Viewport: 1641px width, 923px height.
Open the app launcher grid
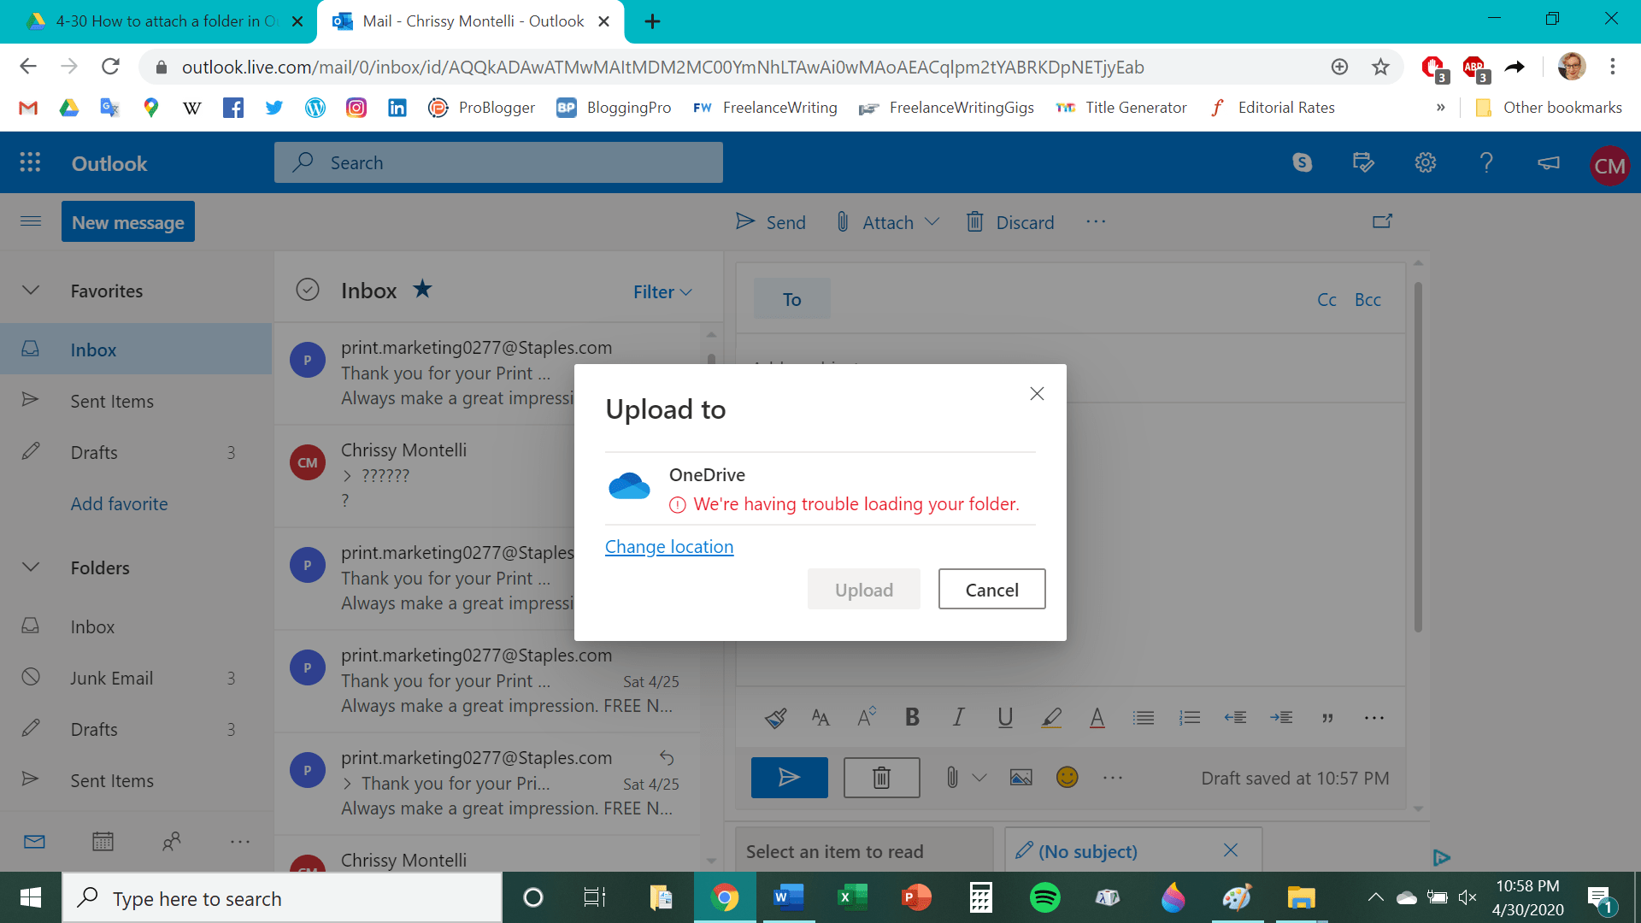pyautogui.click(x=30, y=162)
